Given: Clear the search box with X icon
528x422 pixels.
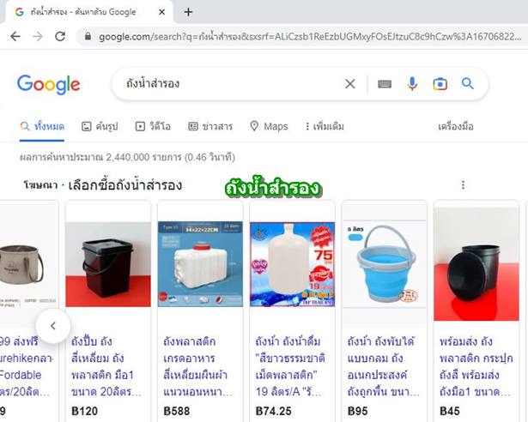Looking at the screenshot, I should 350,84.
